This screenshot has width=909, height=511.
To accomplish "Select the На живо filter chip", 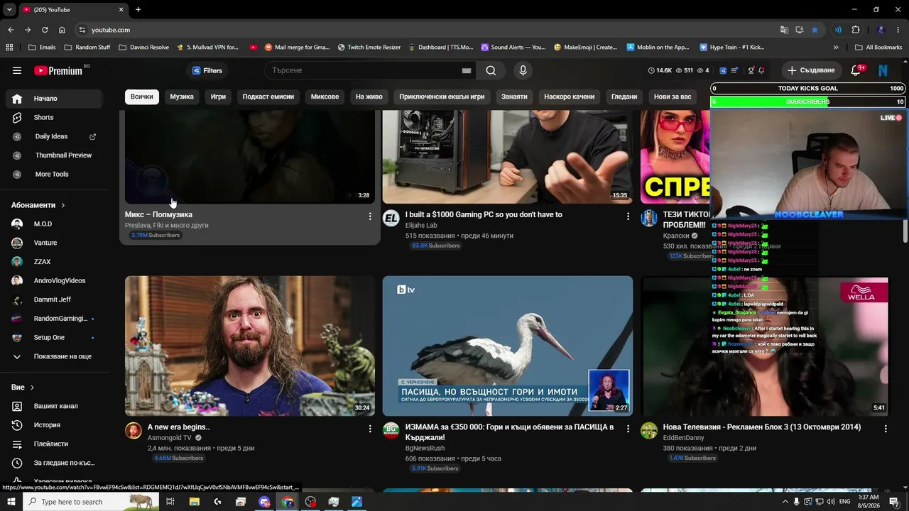I will [x=369, y=97].
